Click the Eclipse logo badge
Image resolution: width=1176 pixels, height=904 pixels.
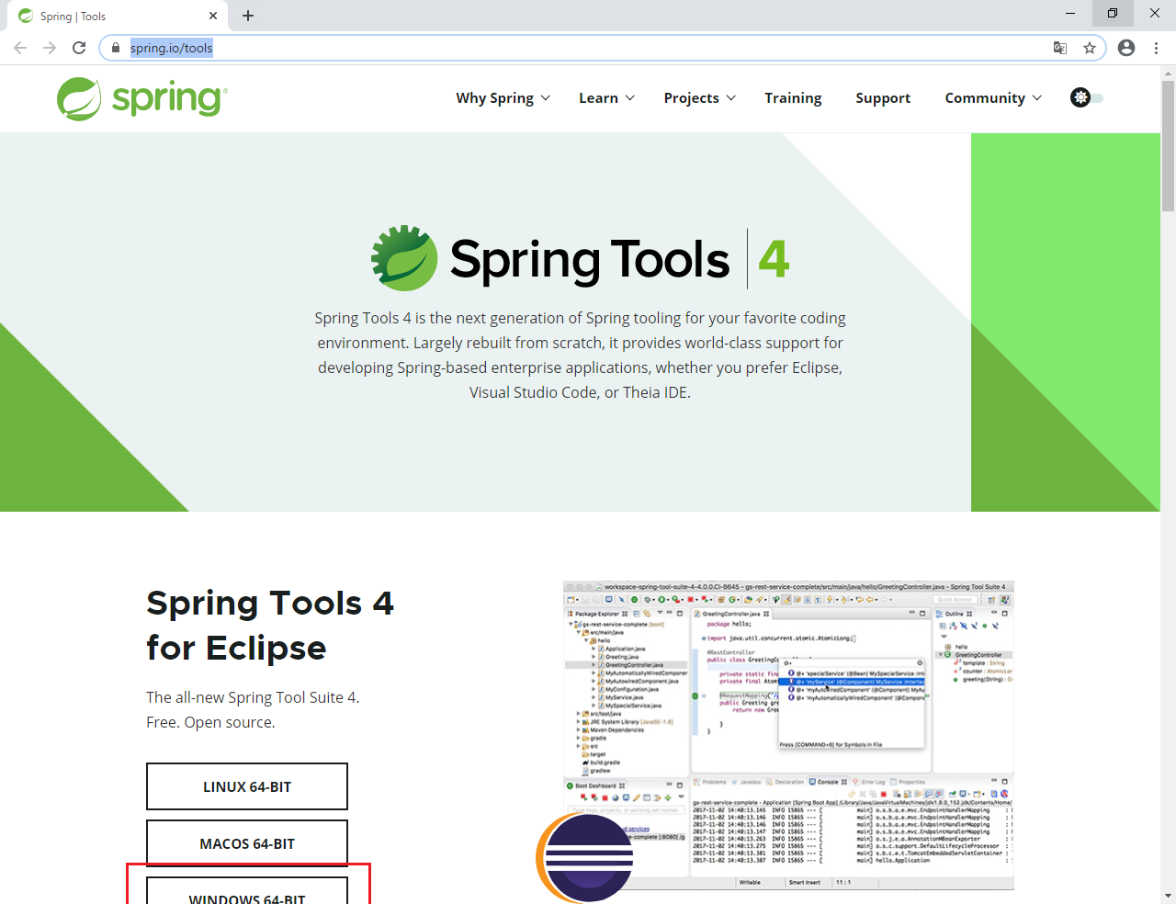[x=586, y=858]
